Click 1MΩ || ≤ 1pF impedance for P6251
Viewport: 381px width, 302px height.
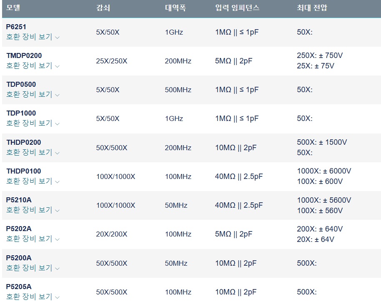coord(237,33)
